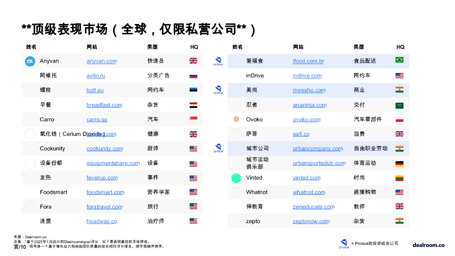
Task: Open the avito.ru hyperlink
Action: click(x=97, y=76)
